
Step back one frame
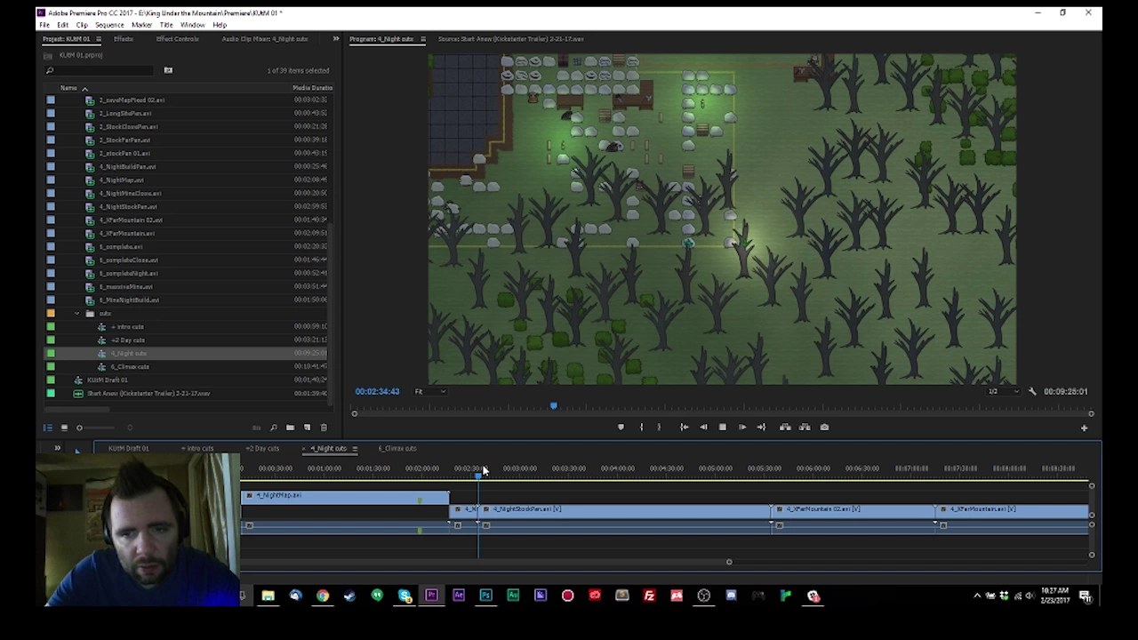point(703,428)
